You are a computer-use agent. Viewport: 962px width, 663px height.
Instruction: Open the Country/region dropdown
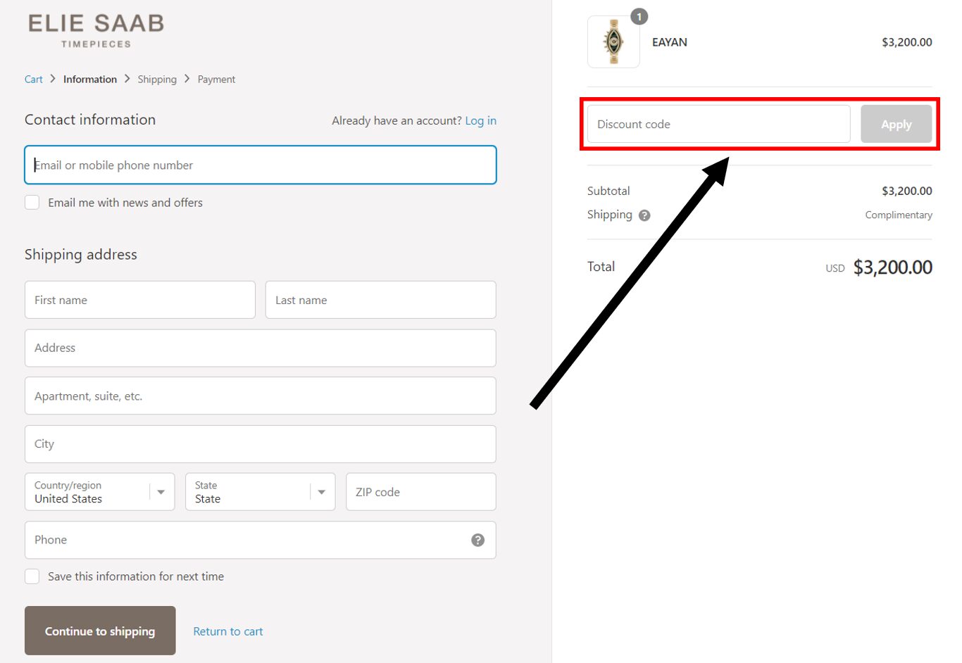click(99, 492)
